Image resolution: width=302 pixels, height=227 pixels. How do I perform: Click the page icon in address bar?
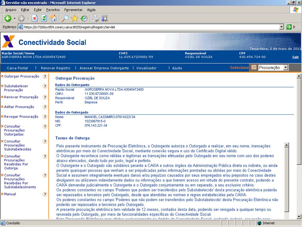click(x=21, y=27)
